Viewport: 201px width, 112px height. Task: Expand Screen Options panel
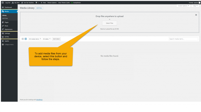183,6
